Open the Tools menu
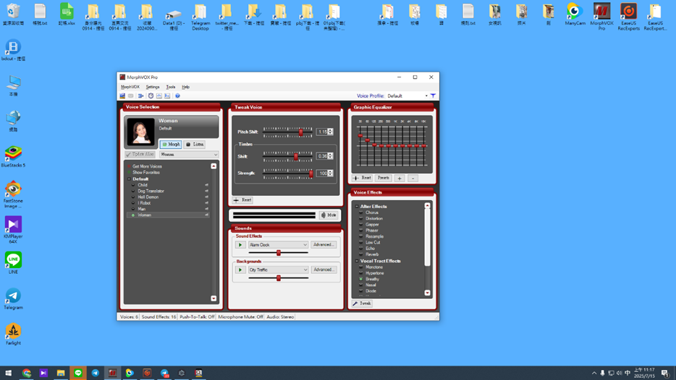Viewport: 676px width, 380px height. coord(171,87)
